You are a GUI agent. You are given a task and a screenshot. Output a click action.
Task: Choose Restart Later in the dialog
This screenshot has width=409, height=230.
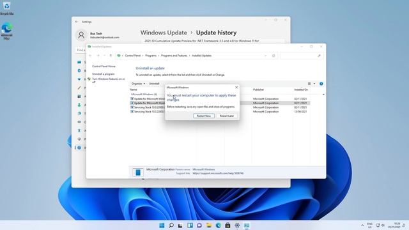click(x=227, y=116)
